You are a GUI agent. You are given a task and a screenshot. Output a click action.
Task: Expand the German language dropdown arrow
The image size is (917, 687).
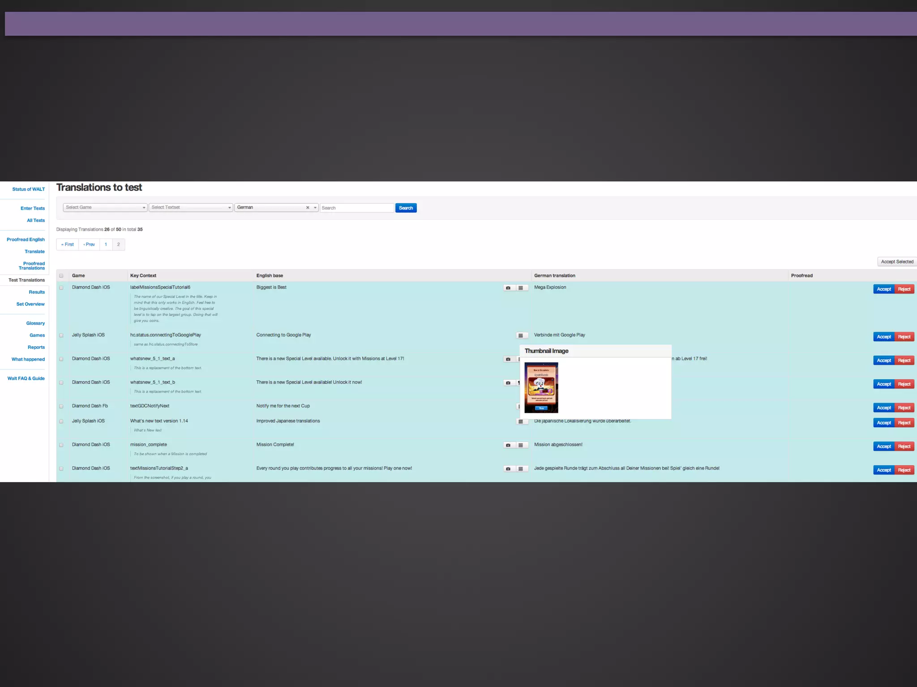click(315, 208)
